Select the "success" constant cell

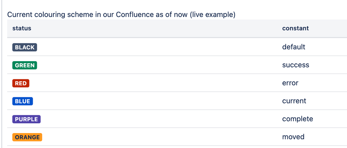(296, 65)
